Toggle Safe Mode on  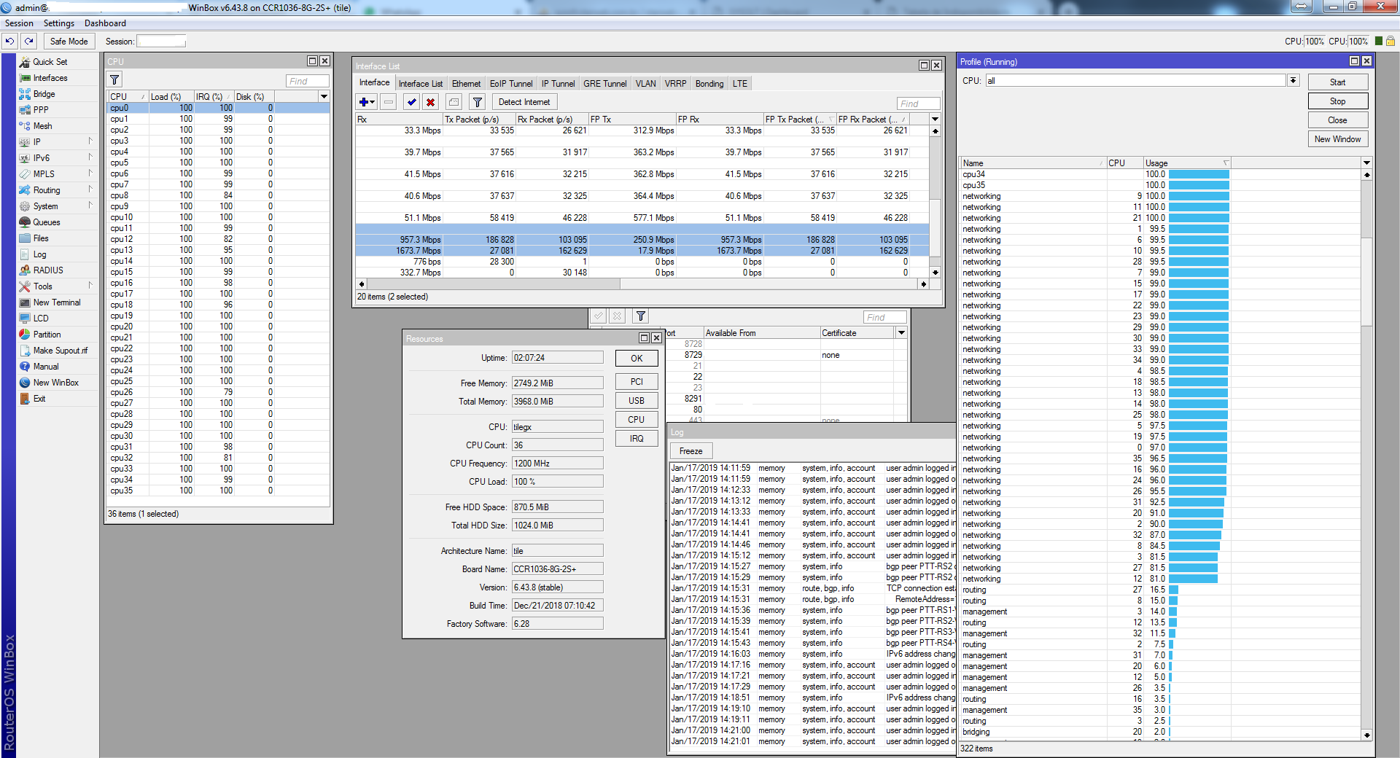pos(69,42)
